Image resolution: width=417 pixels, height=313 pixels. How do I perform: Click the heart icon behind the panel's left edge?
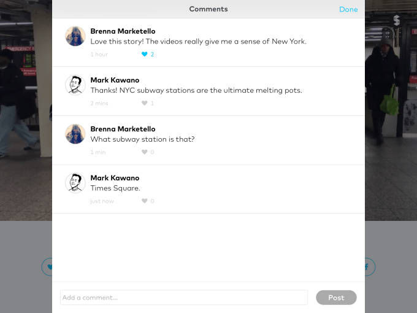tap(48, 267)
